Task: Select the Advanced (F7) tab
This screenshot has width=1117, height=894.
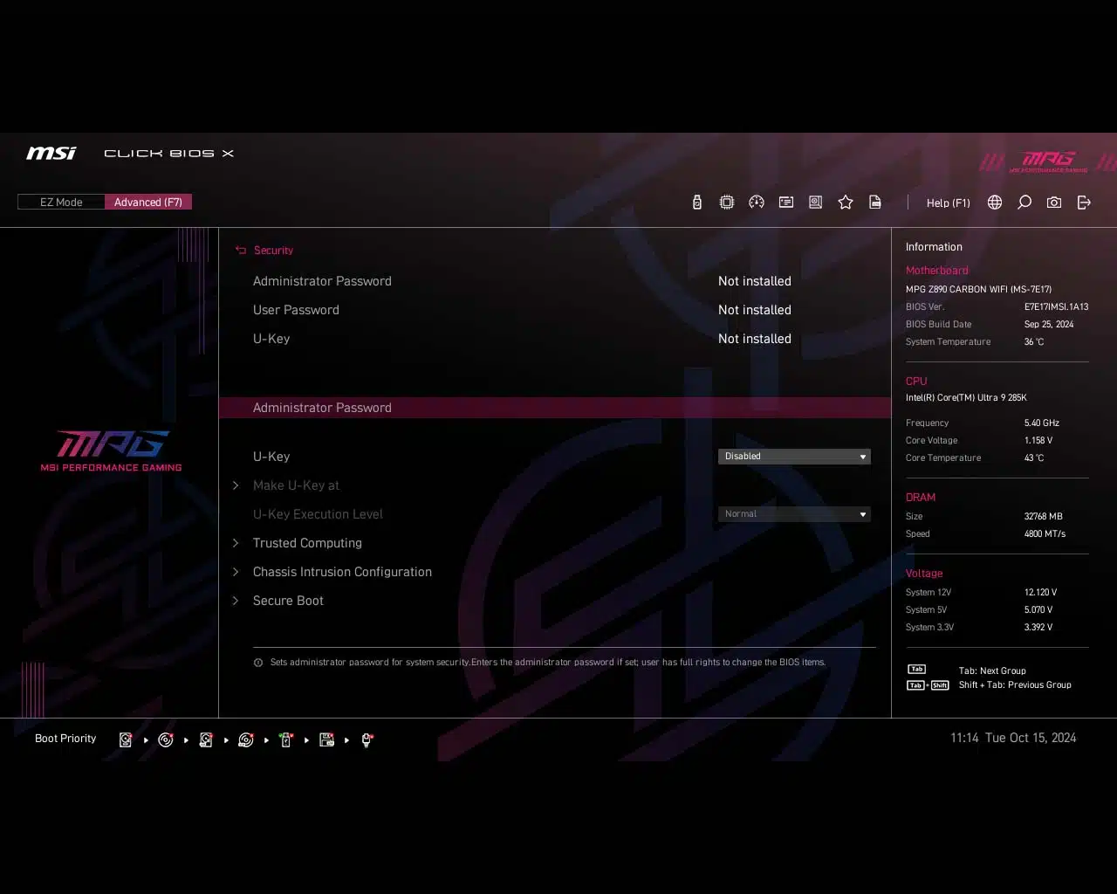Action: (148, 203)
